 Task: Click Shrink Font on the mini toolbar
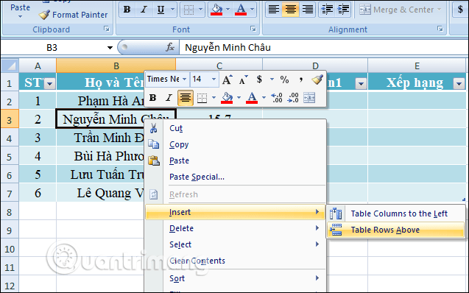point(243,80)
